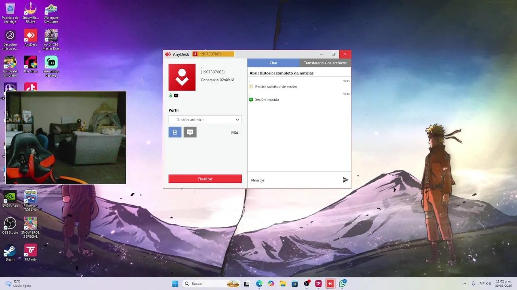
Task: Close the AnyDesk window
Action: [345, 54]
